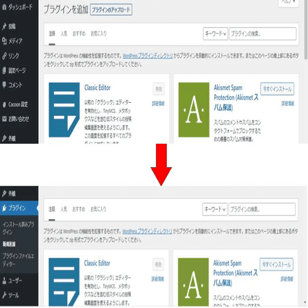
Task: Click scroll-down arrow in lower screenshot
Action: coord(305,303)
